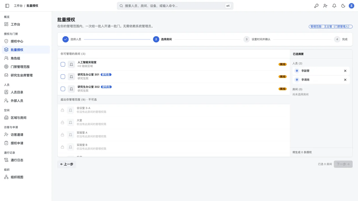Open 人员目录 in sidebar
Image resolution: width=358 pixels, height=201 pixels.
point(26,92)
